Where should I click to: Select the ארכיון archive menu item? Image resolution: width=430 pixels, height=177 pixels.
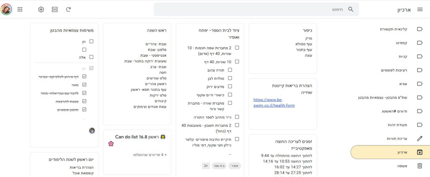(390, 152)
